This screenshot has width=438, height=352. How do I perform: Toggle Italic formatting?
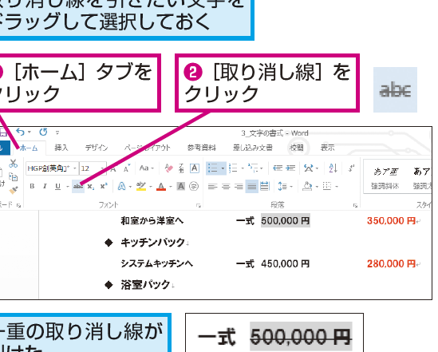(45, 186)
